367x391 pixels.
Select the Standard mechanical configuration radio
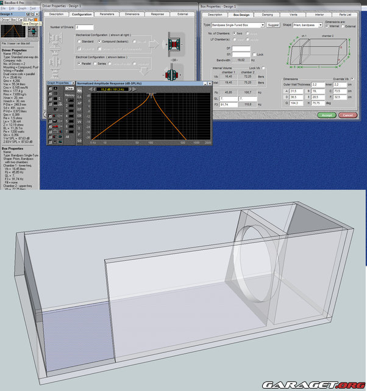[79, 42]
